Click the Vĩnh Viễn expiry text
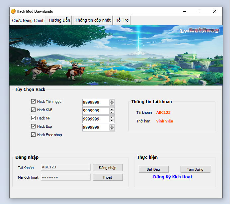 point(165,121)
